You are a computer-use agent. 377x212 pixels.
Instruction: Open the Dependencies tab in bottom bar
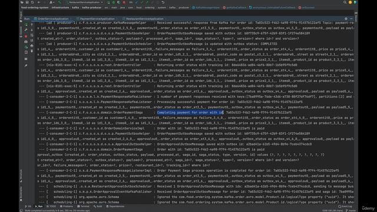pyautogui.click(x=115, y=206)
